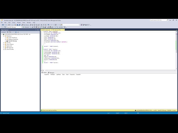Viewport: 178px width, 133px height.
Task: Open the Help menu
Action: point(34,23)
